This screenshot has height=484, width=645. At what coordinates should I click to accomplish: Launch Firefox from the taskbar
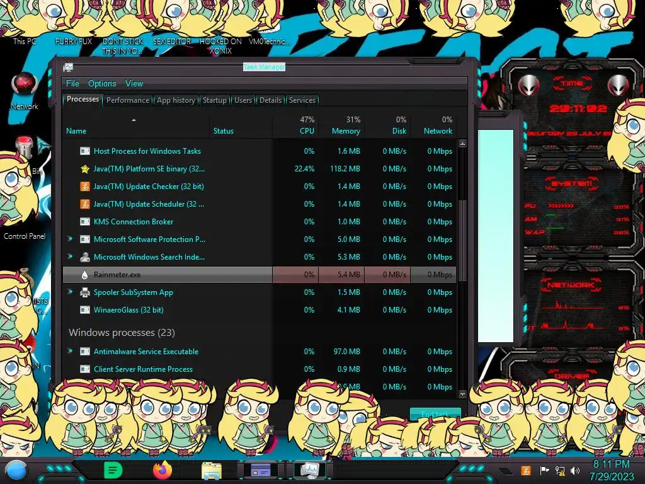pos(163,470)
